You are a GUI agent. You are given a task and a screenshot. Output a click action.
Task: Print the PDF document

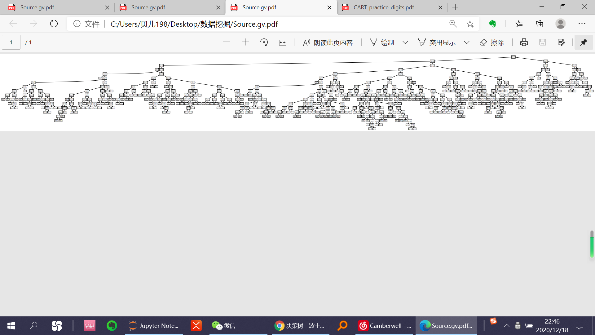524,42
